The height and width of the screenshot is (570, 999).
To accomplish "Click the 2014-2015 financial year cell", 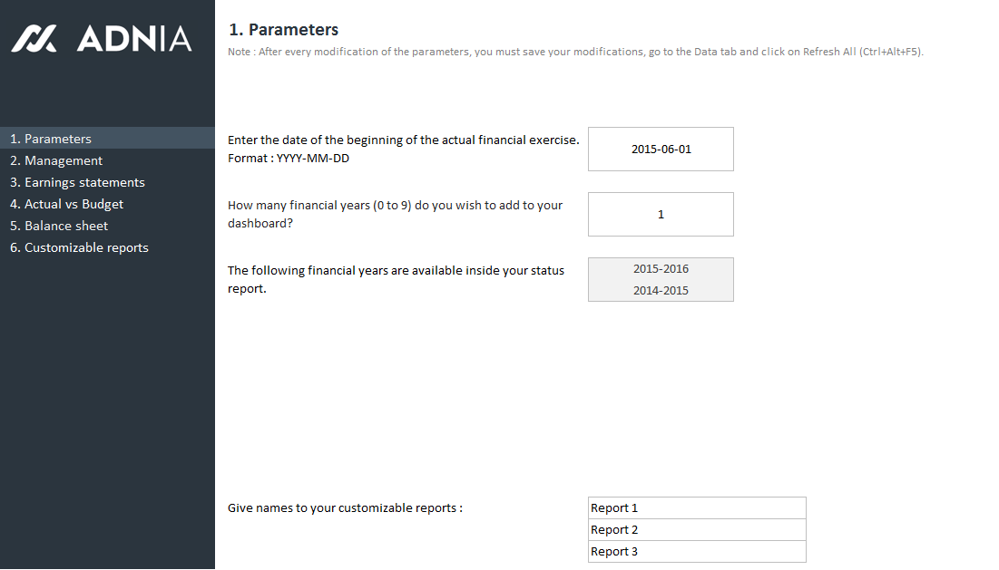I will [661, 290].
